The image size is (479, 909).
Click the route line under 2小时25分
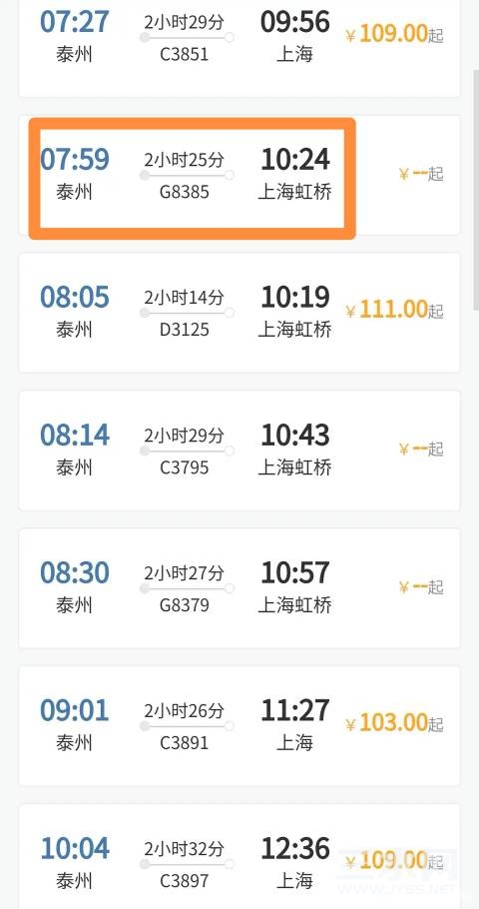coord(187,175)
